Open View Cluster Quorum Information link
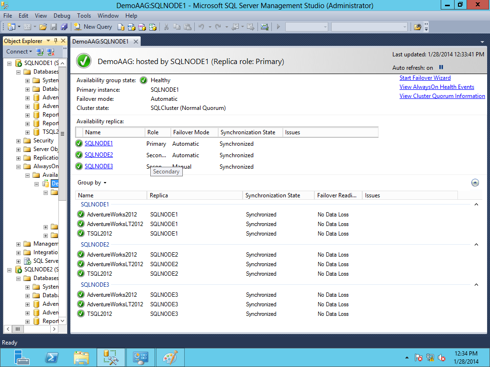 coord(442,96)
